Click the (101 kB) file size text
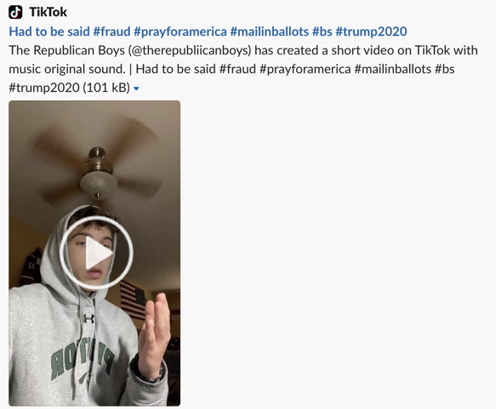The image size is (496, 409). pos(106,88)
